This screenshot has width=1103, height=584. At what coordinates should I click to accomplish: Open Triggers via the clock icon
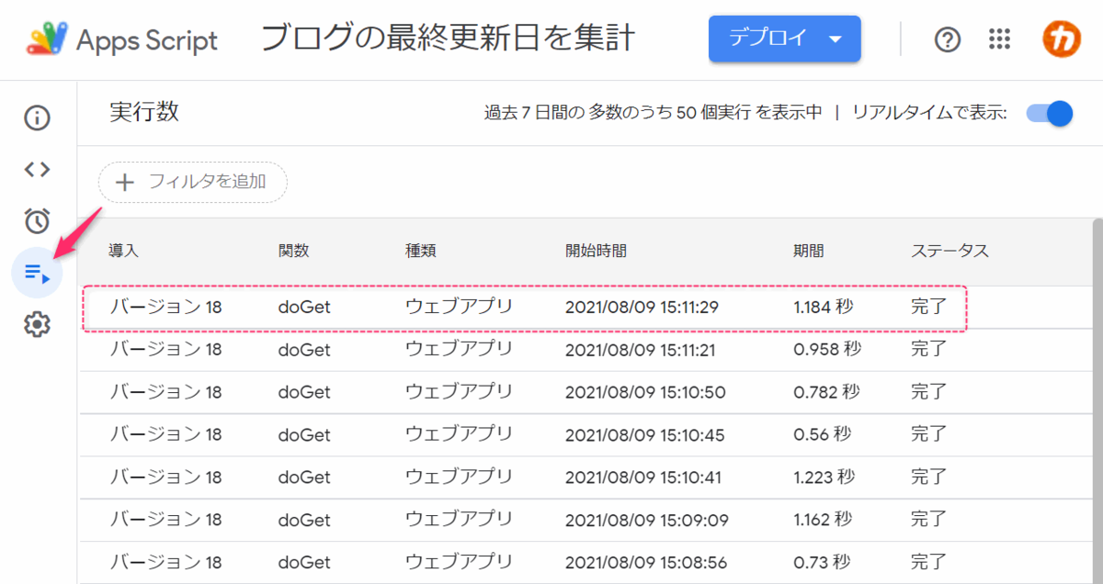[35, 220]
